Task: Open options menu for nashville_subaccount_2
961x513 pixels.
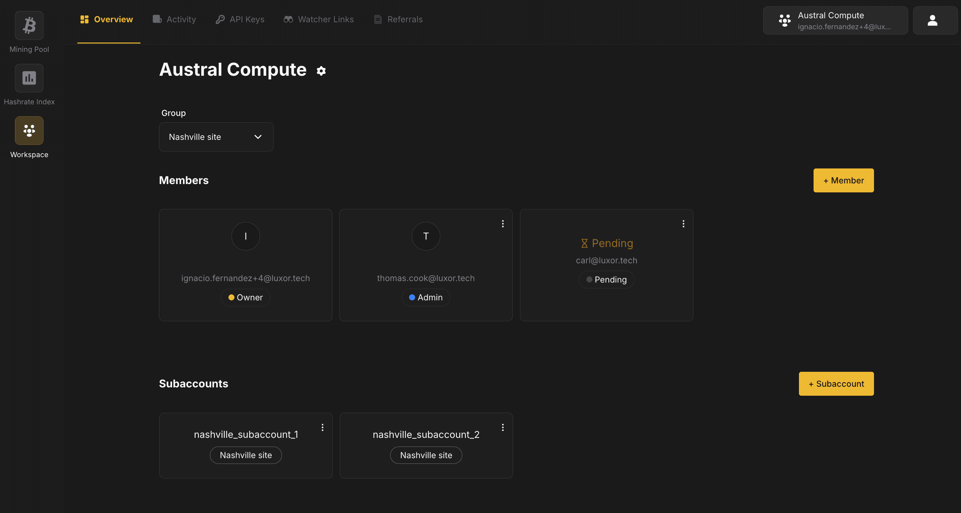Action: pyautogui.click(x=503, y=428)
